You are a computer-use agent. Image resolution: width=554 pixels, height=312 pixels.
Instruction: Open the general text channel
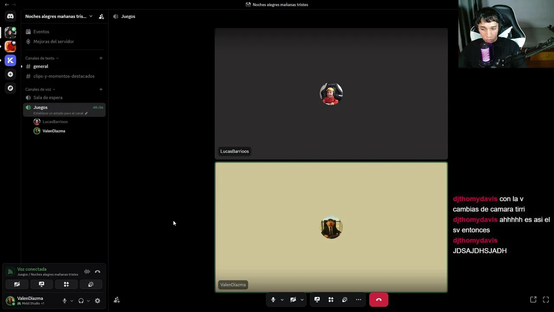coord(64,66)
